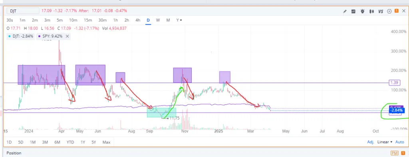Click the blue -2.84% axis label
This screenshot has width=409, height=157.
(397, 110)
